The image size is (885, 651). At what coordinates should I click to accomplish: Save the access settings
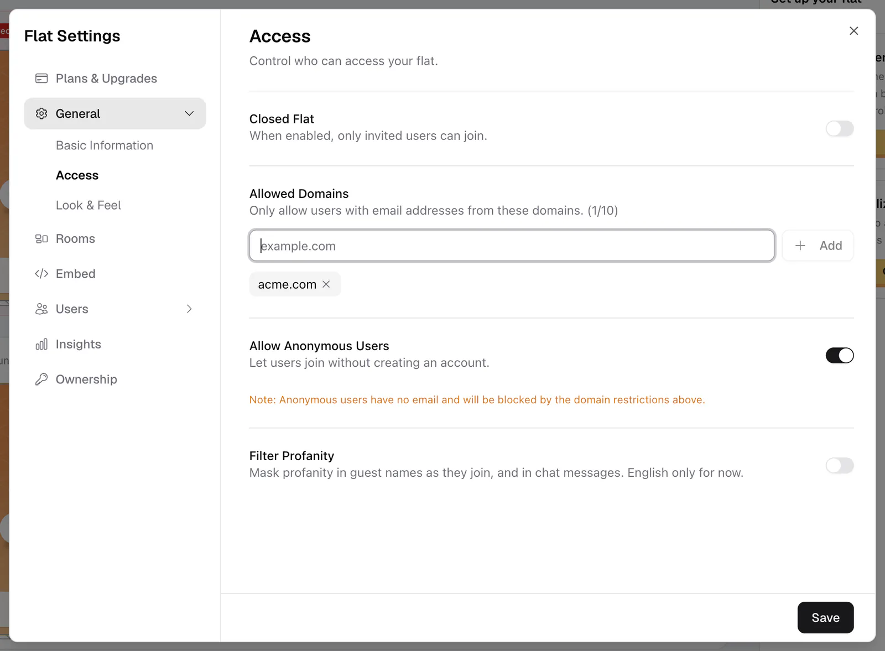click(825, 618)
